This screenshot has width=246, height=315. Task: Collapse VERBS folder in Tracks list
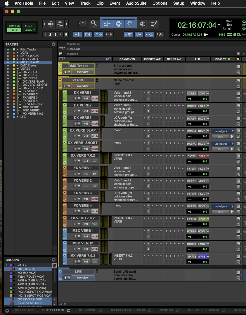tap(18, 69)
